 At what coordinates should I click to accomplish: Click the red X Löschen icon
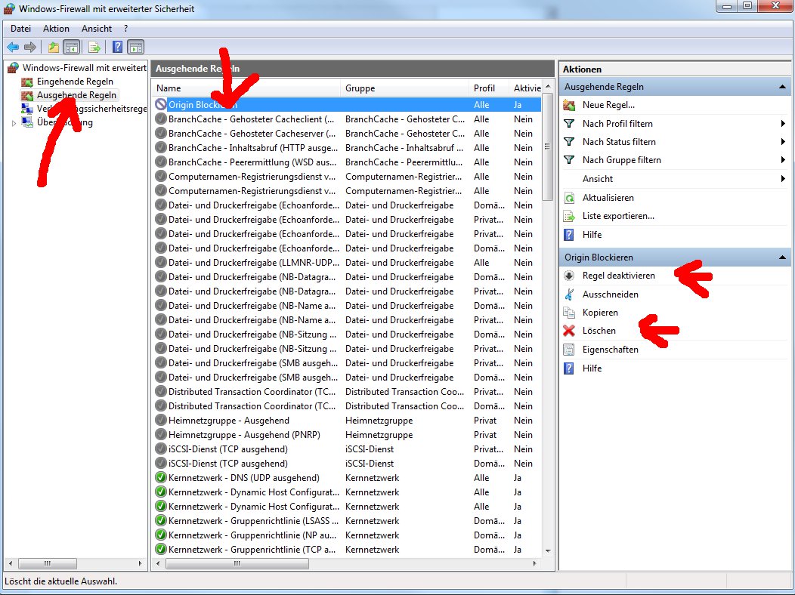[569, 331]
